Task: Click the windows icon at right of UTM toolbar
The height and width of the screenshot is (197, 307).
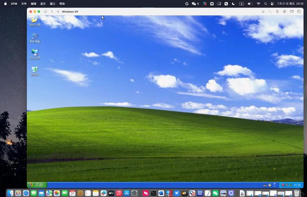Action: coord(299,11)
